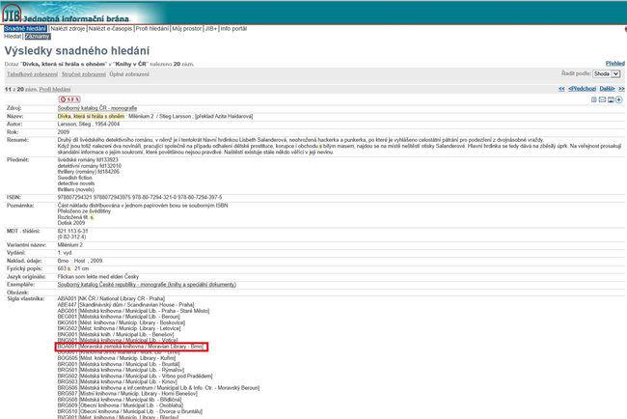Switch to the Profi hledání tab
The height and width of the screenshot is (419, 627).
[x=152, y=29]
